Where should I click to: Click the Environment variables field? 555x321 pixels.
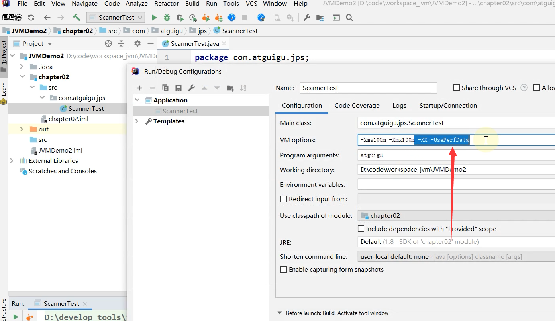click(x=456, y=184)
